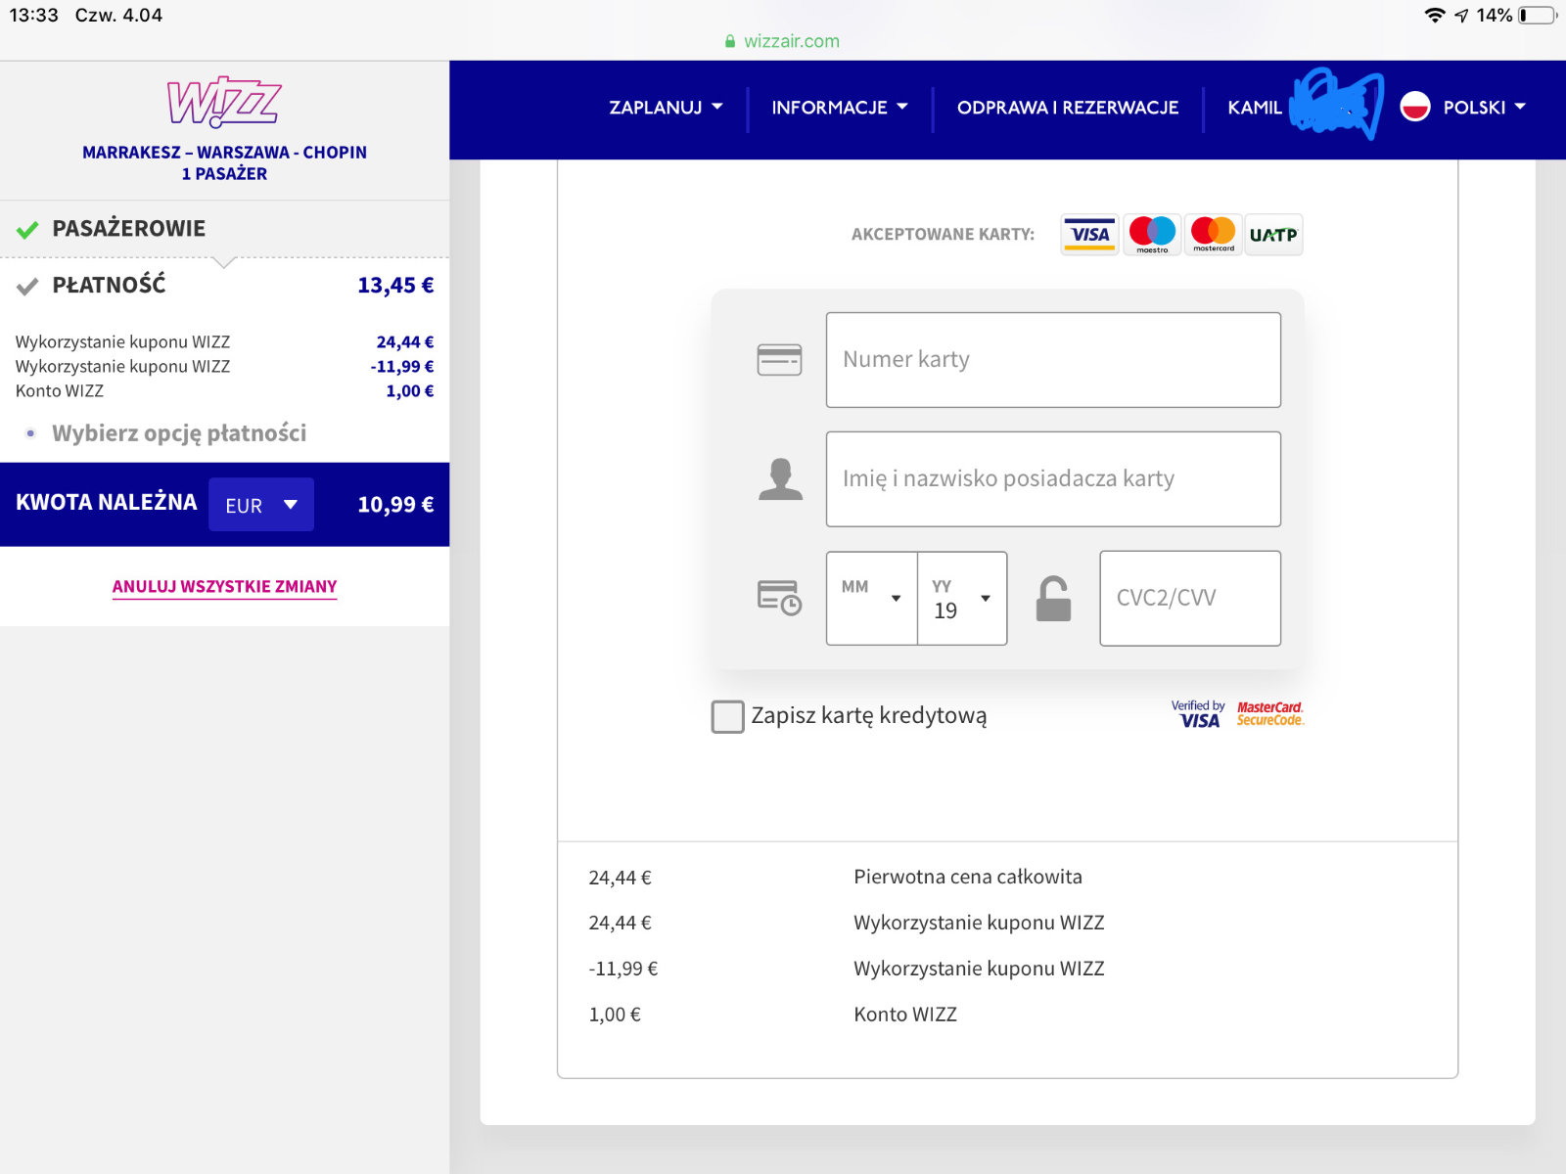Click the credit card number icon
1566x1174 pixels.
pos(779,360)
